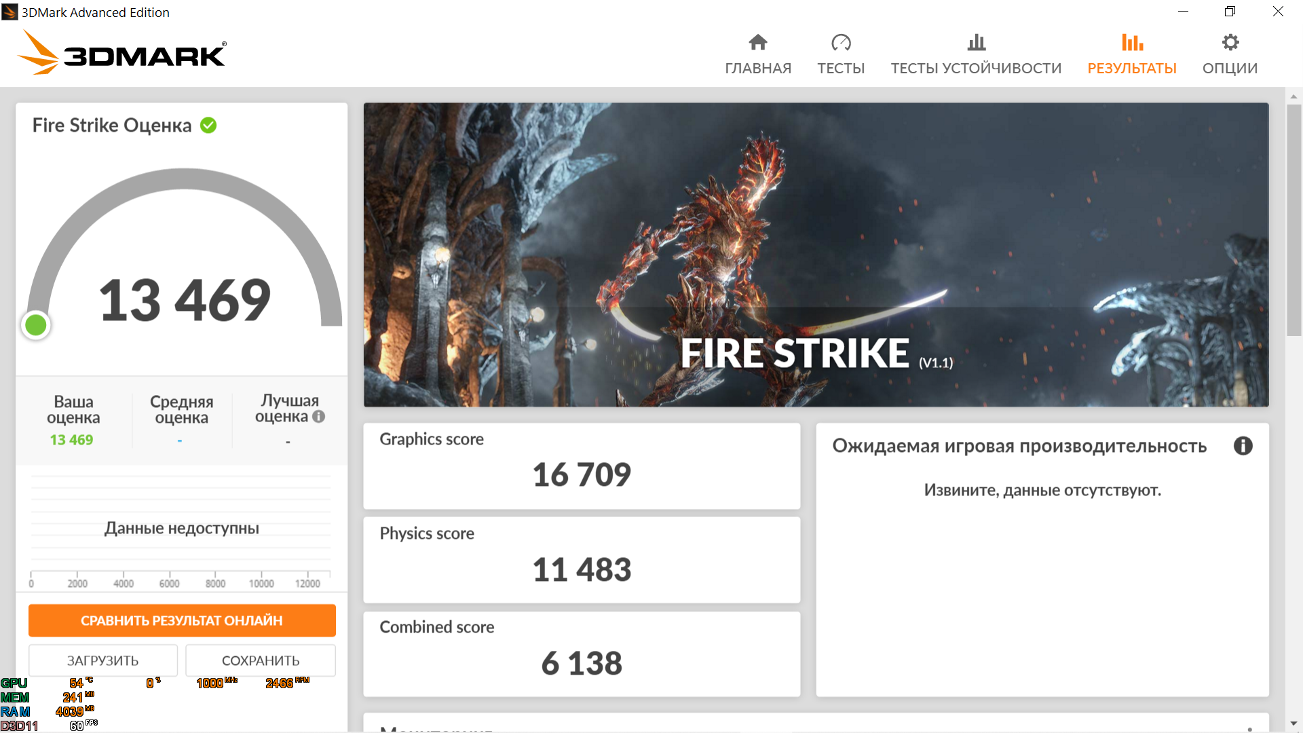Switch to the ТЕСТЫ УСТОЙЧИВОСТИ tab label
This screenshot has height=733, width=1303.
(976, 69)
